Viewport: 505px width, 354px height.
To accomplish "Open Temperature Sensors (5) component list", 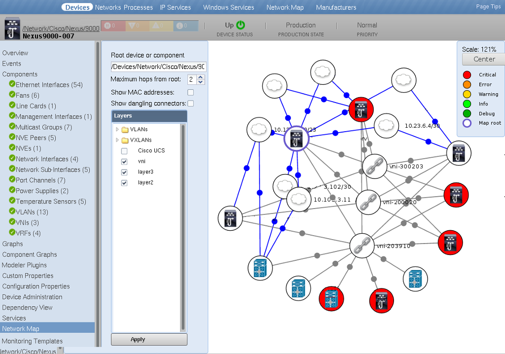I will pyautogui.click(x=51, y=201).
